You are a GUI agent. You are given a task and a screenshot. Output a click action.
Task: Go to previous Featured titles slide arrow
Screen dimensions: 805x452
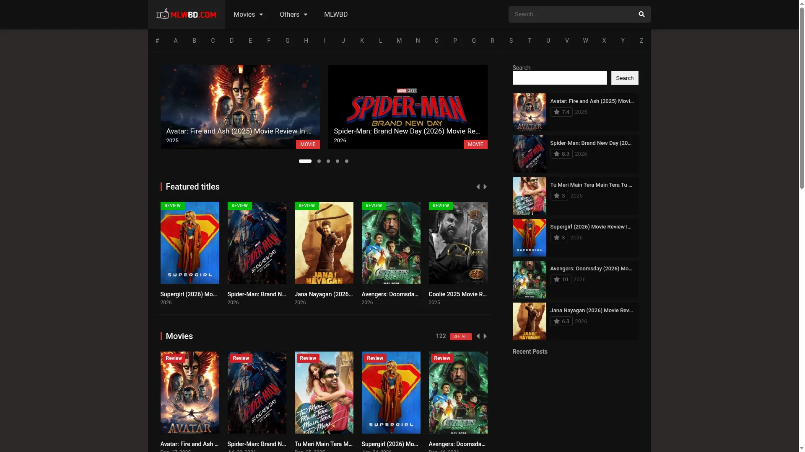point(478,187)
